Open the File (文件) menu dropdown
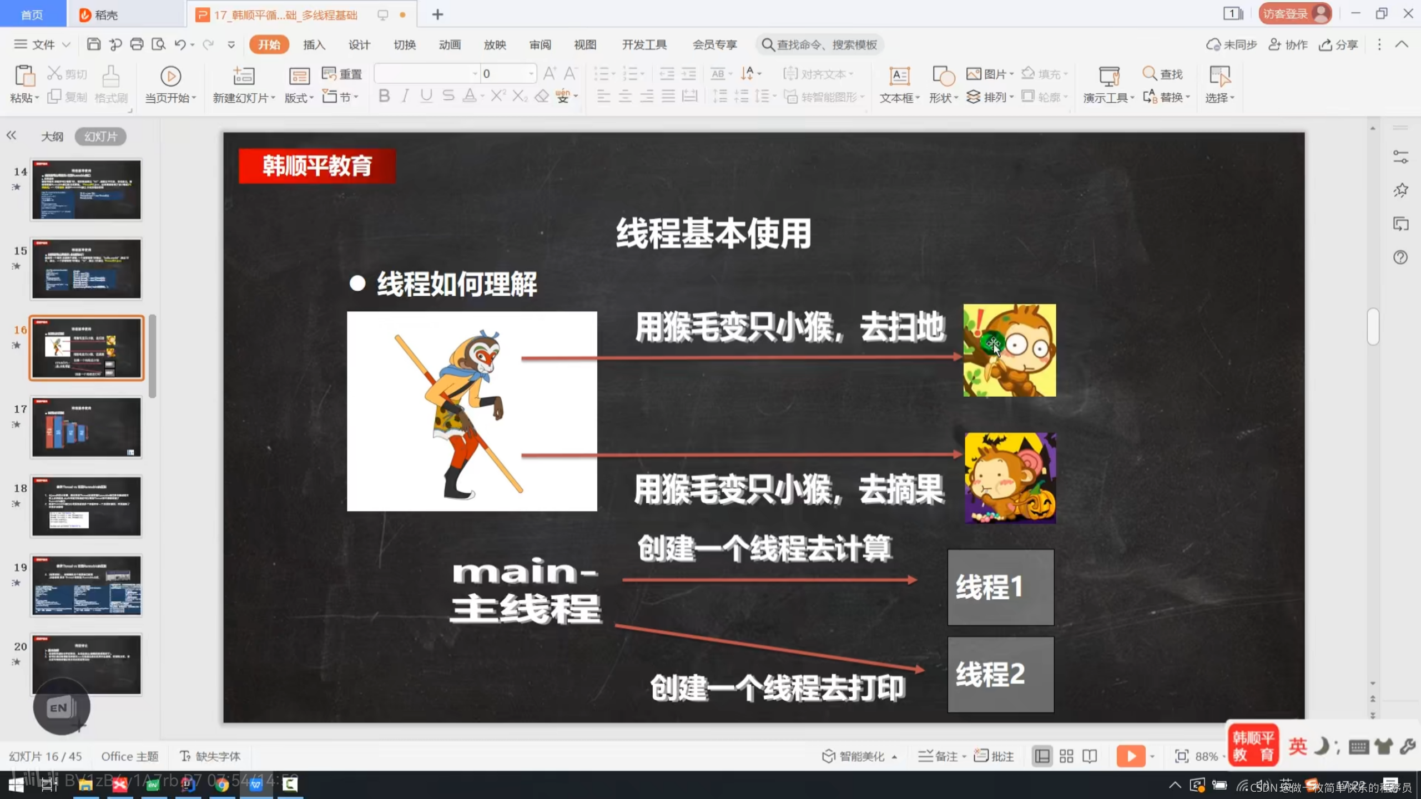Screen dimensions: 1421x799 point(42,44)
